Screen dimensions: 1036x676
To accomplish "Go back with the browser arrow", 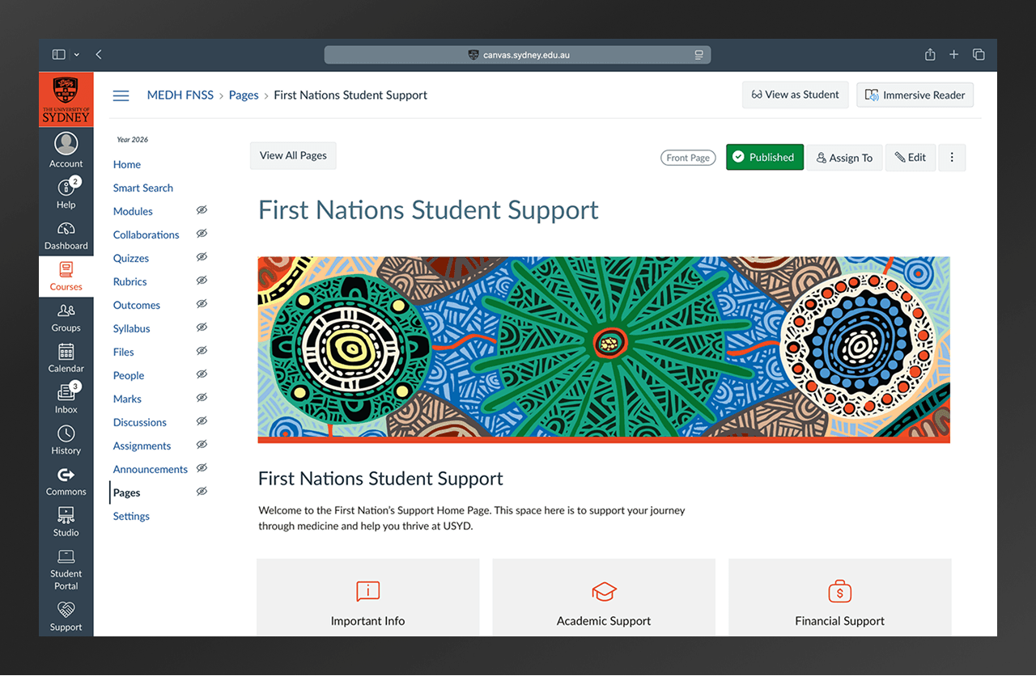I will [x=99, y=54].
